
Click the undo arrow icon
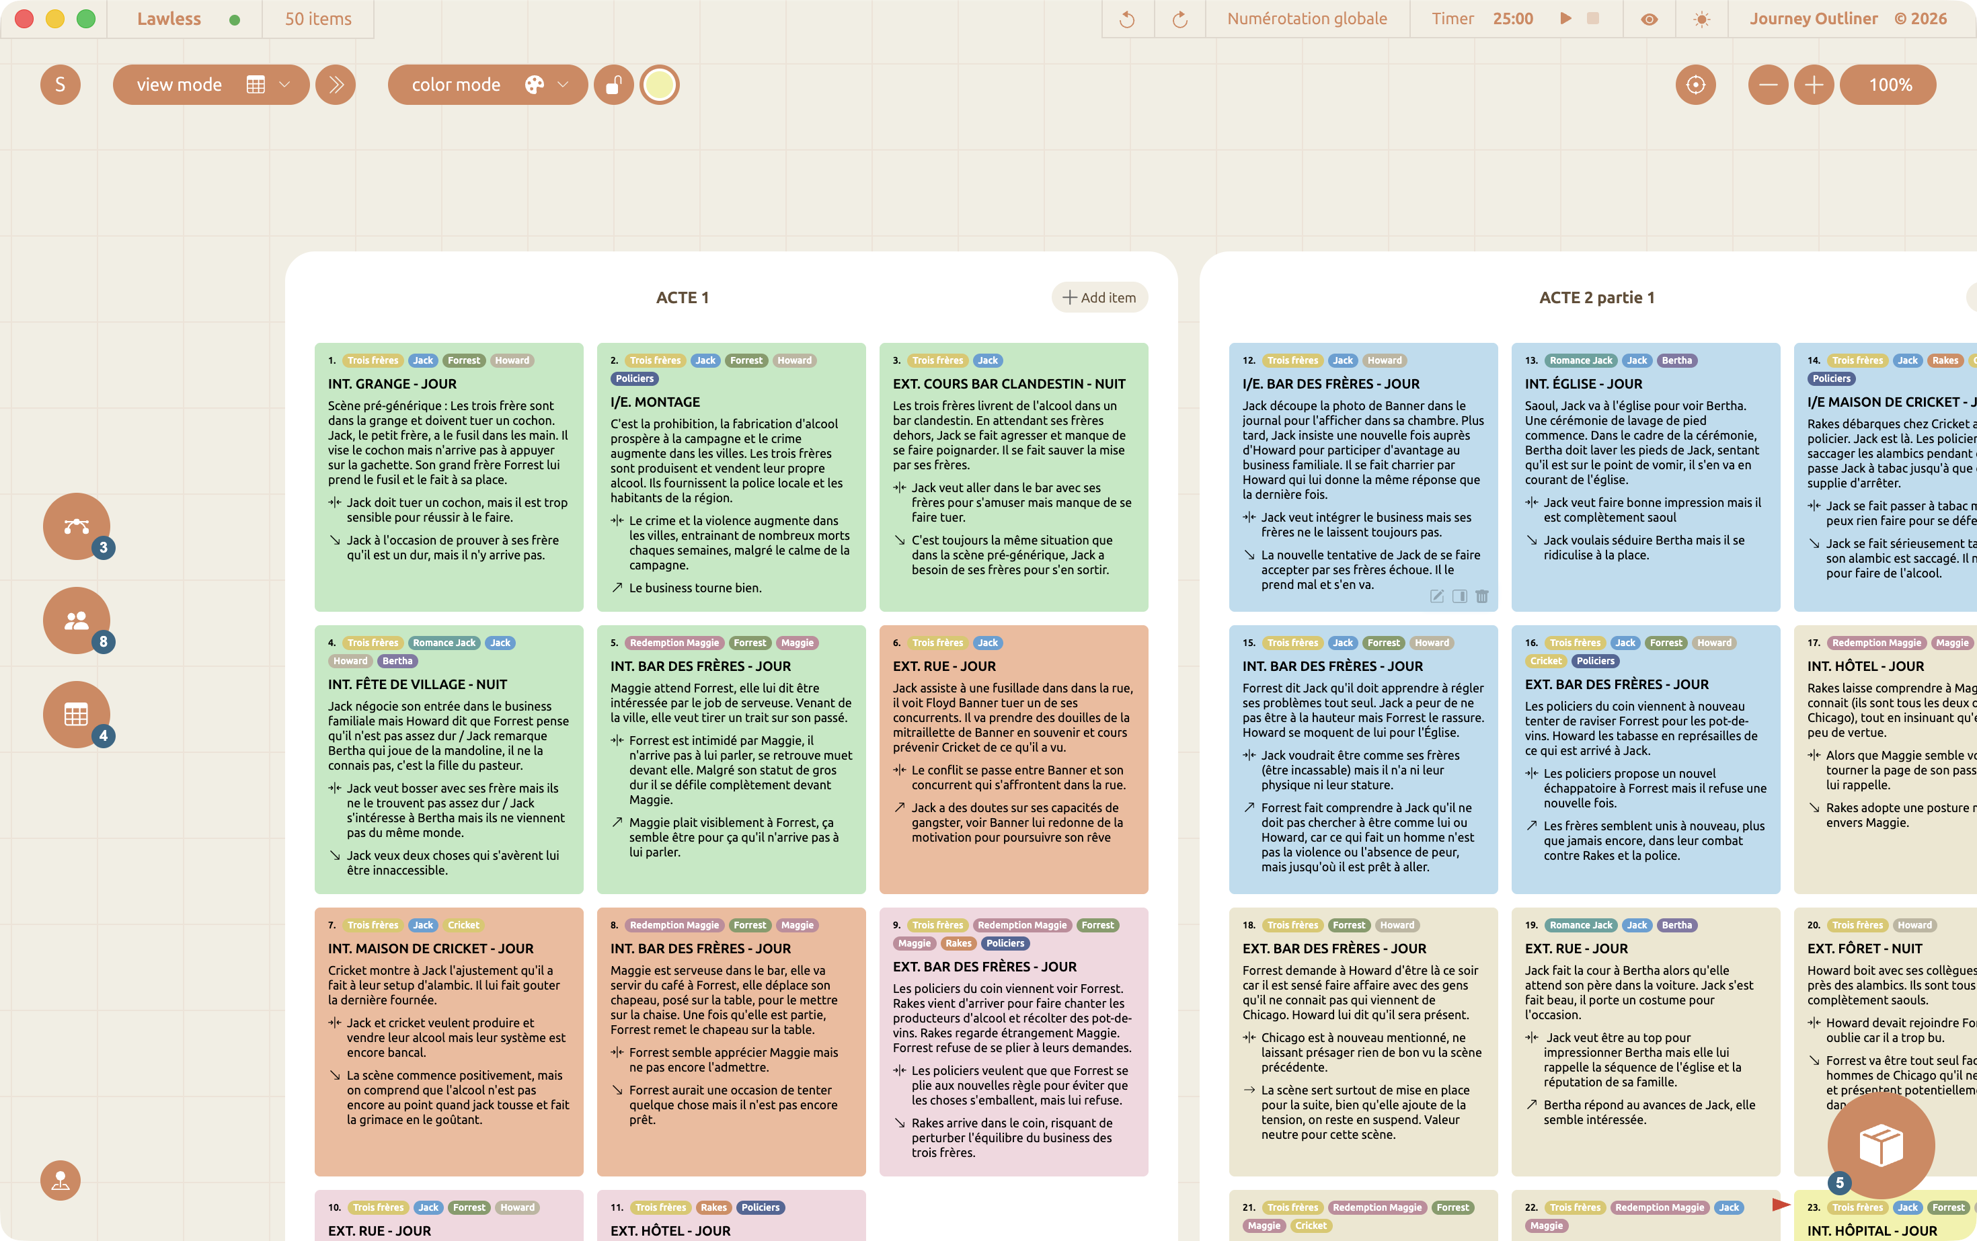1126,19
